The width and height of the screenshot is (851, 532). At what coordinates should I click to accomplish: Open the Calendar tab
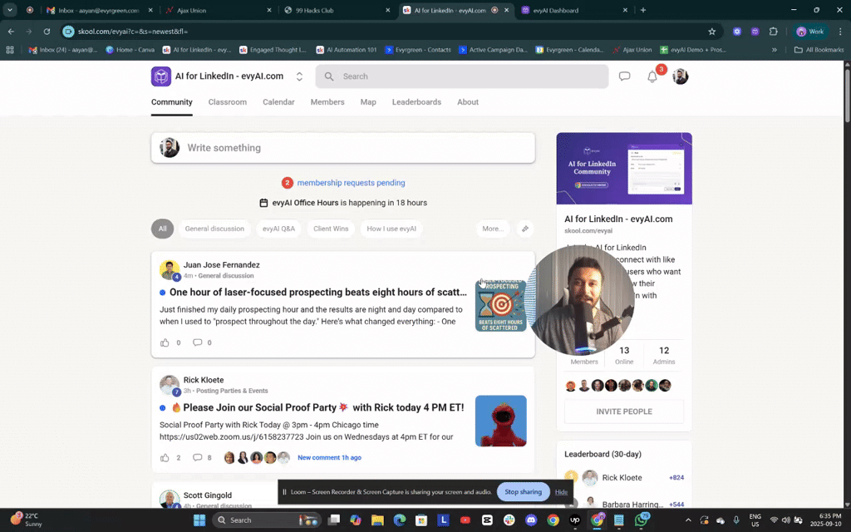coord(278,102)
